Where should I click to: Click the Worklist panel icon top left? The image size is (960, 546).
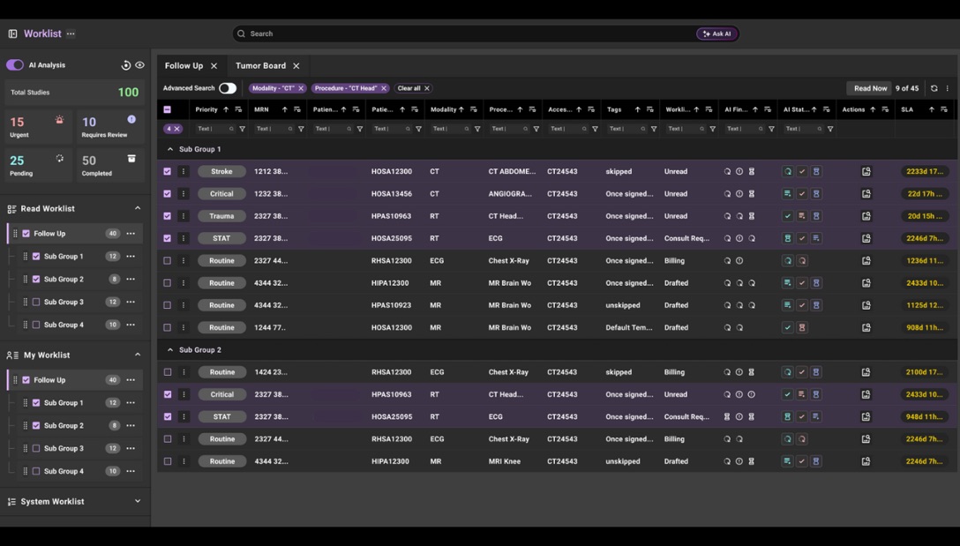(x=12, y=34)
